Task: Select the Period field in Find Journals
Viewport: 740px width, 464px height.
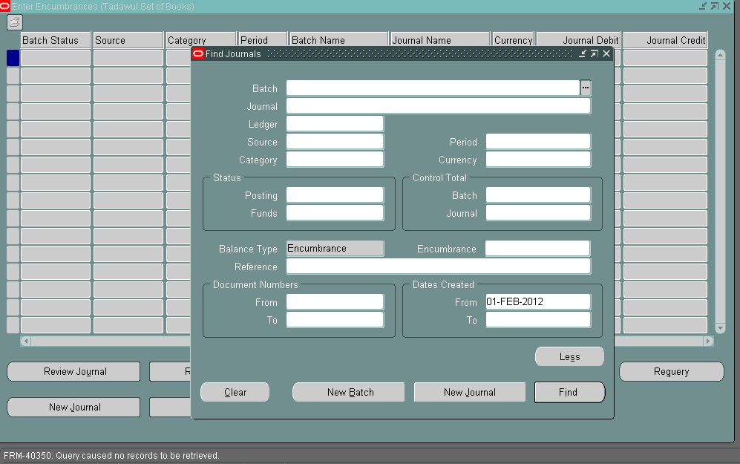Action: click(x=538, y=142)
